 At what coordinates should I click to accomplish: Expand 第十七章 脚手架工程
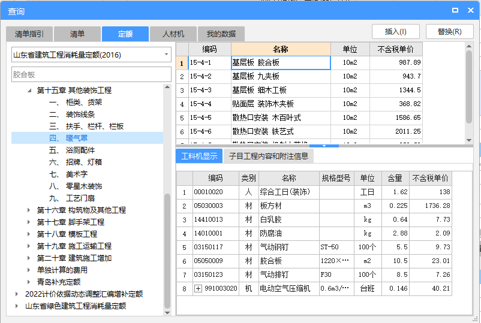click(x=29, y=222)
